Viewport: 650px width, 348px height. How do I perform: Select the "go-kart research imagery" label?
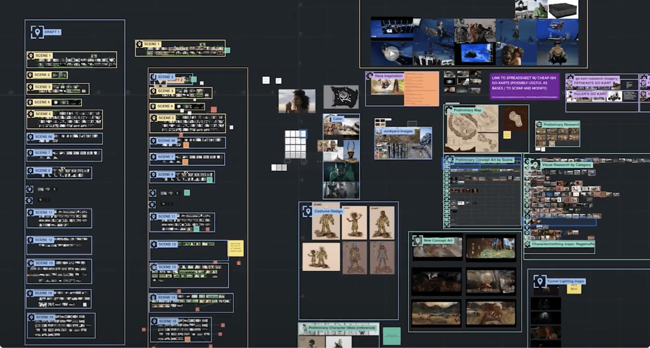(597, 79)
